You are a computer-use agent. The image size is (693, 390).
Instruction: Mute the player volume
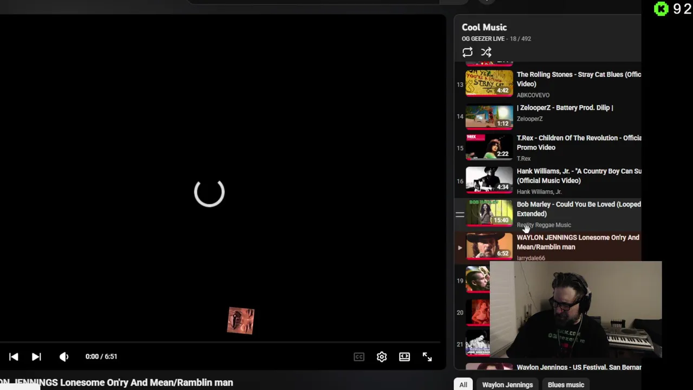pyautogui.click(x=64, y=356)
